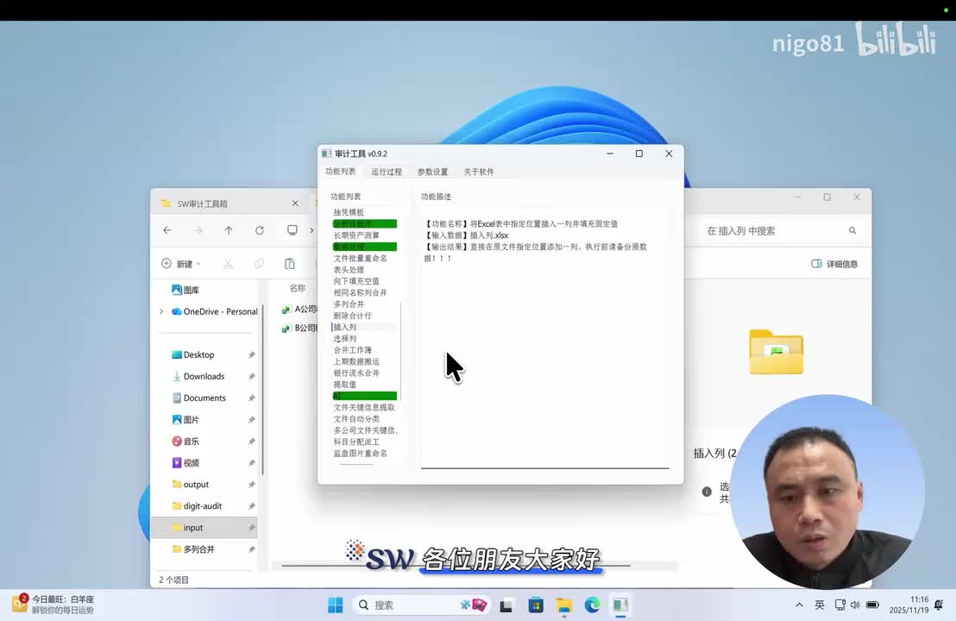The width and height of the screenshot is (956, 621).
Task: Click the AI category header in list
Action: coord(365,396)
